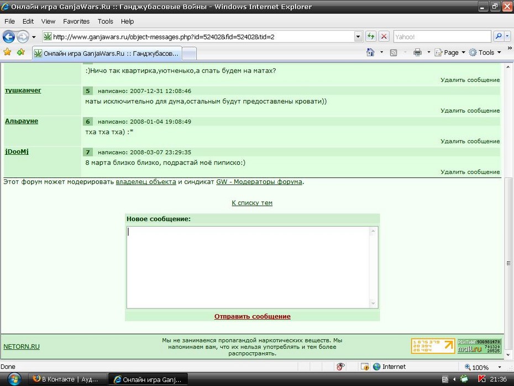Click inside the Новое сообщение text area
Screen dimensions: 514x386
pyautogui.click(x=248, y=267)
